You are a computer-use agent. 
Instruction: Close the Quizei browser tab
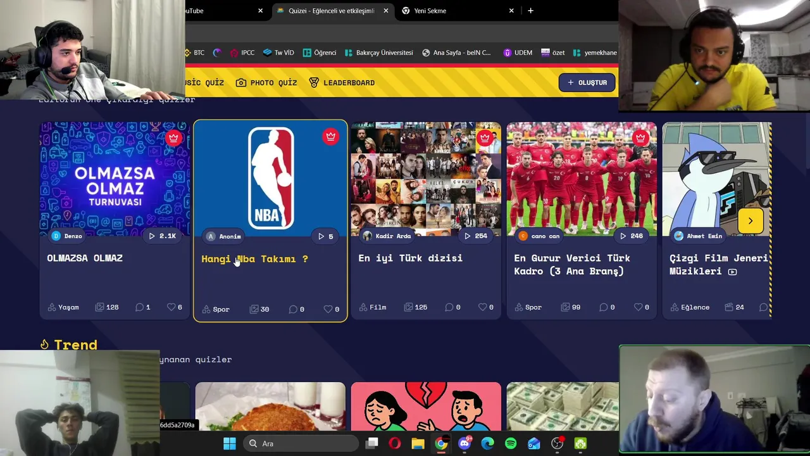385,11
